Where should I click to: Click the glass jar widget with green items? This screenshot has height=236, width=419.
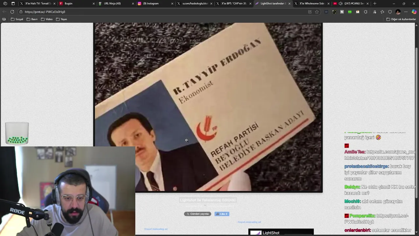click(x=17, y=133)
